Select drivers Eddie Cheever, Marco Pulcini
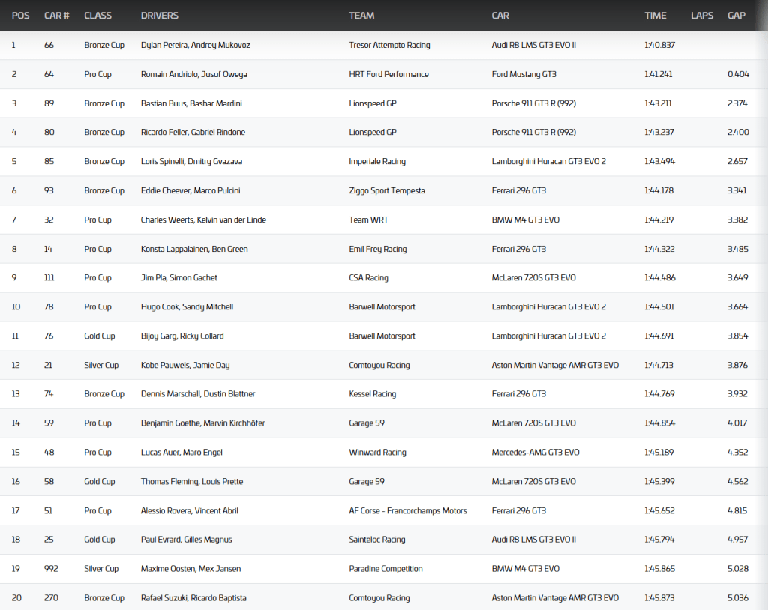This screenshot has height=610, width=768. (x=190, y=190)
